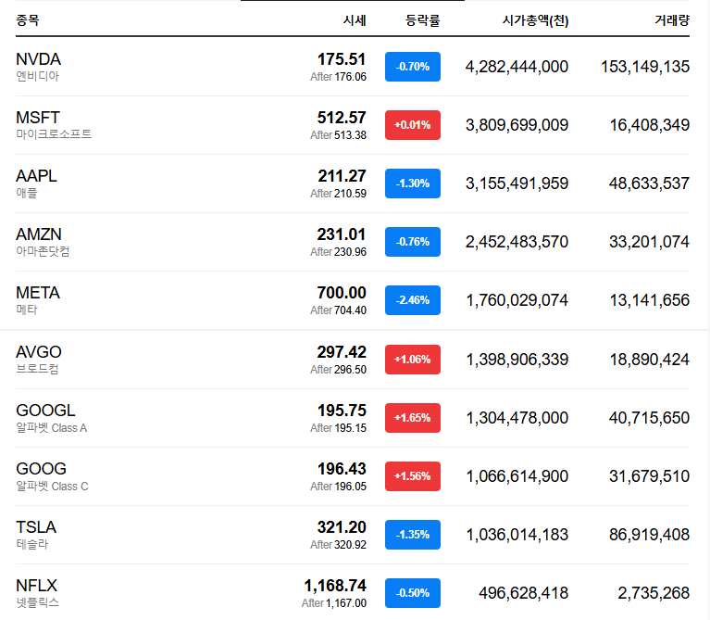Open the META stock ticker link

pyautogui.click(x=38, y=293)
